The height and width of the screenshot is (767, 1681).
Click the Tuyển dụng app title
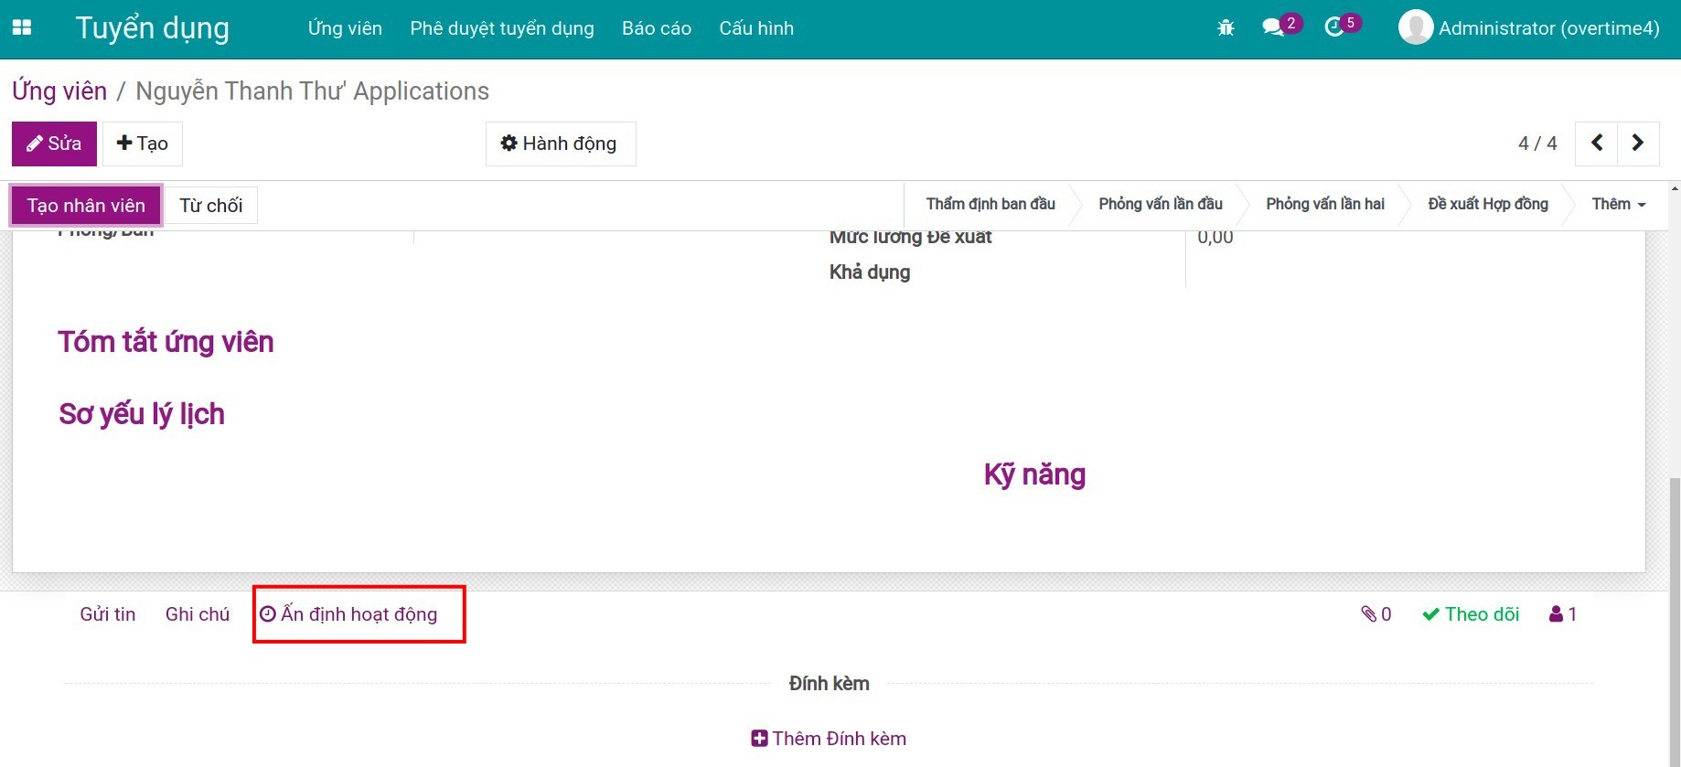[x=152, y=28]
